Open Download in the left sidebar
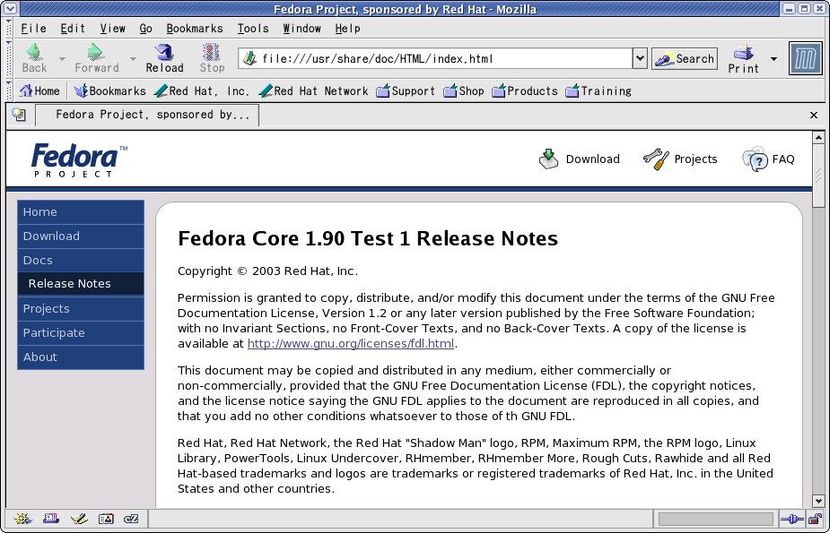Image resolution: width=830 pixels, height=533 pixels. point(81,236)
